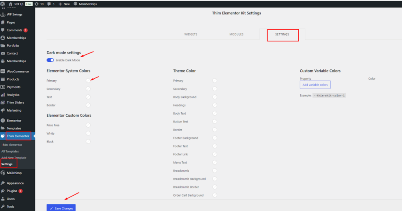402x211 pixels.
Task: Pick the Body Text color swatch
Action: point(215,113)
